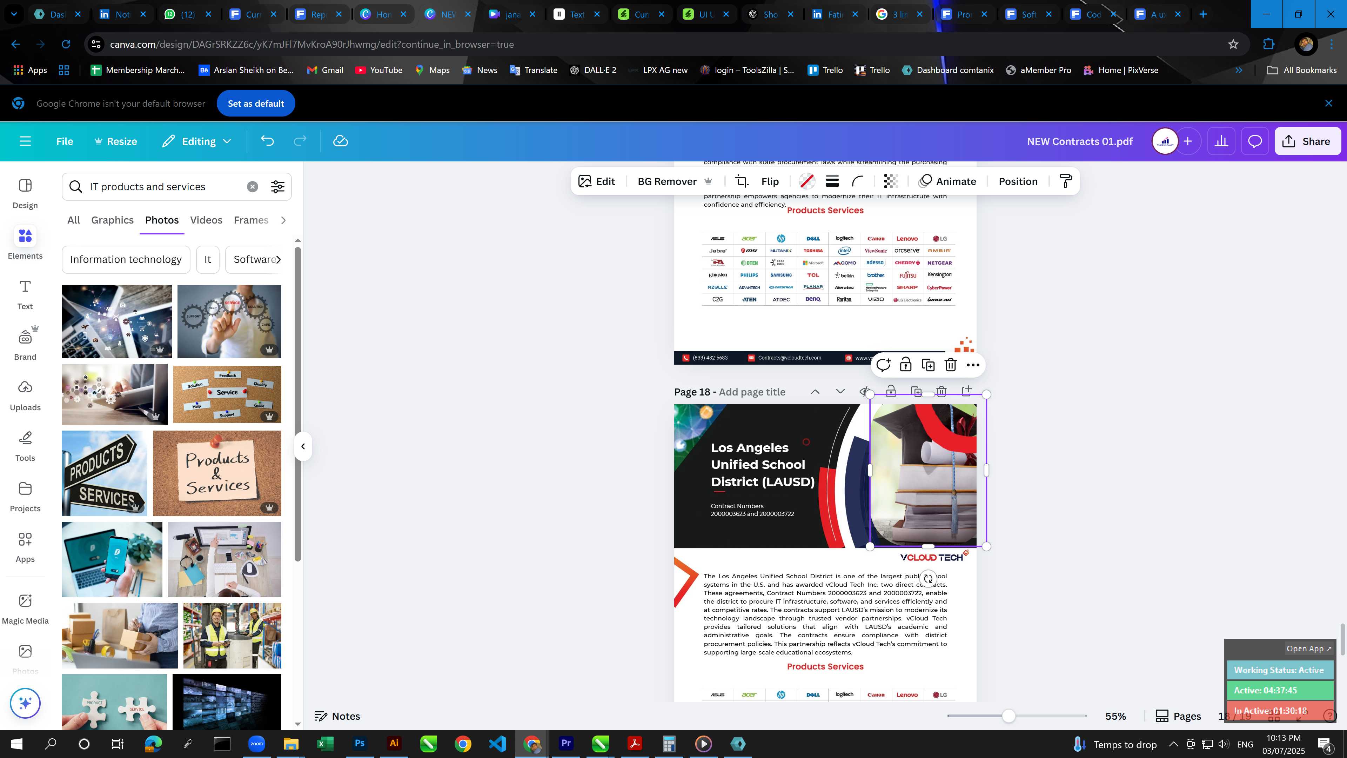This screenshot has width=1347, height=758.
Task: Open the Text panel
Action: (x=25, y=295)
